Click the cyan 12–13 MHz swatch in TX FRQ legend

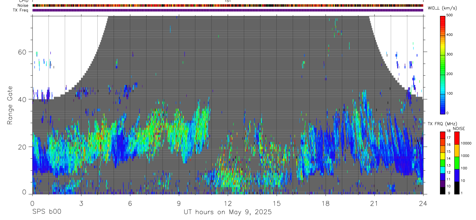tap(443, 170)
